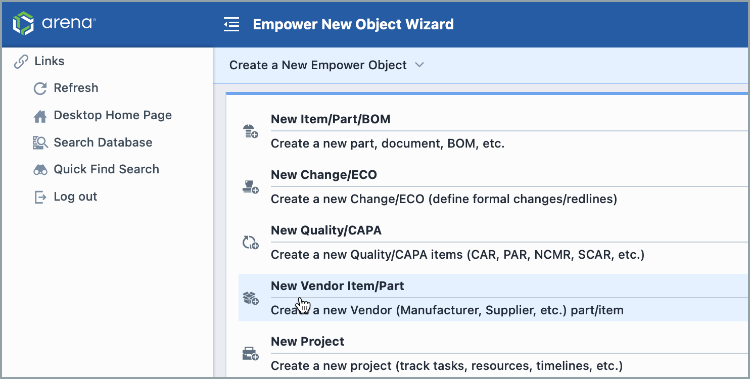
Task: Select the New Item/Part/BOM creation icon
Action: click(x=250, y=130)
